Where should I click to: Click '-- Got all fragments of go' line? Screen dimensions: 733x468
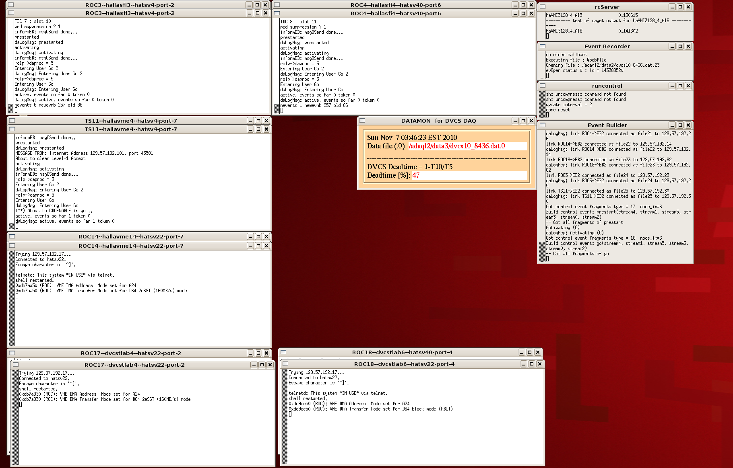click(x=577, y=254)
